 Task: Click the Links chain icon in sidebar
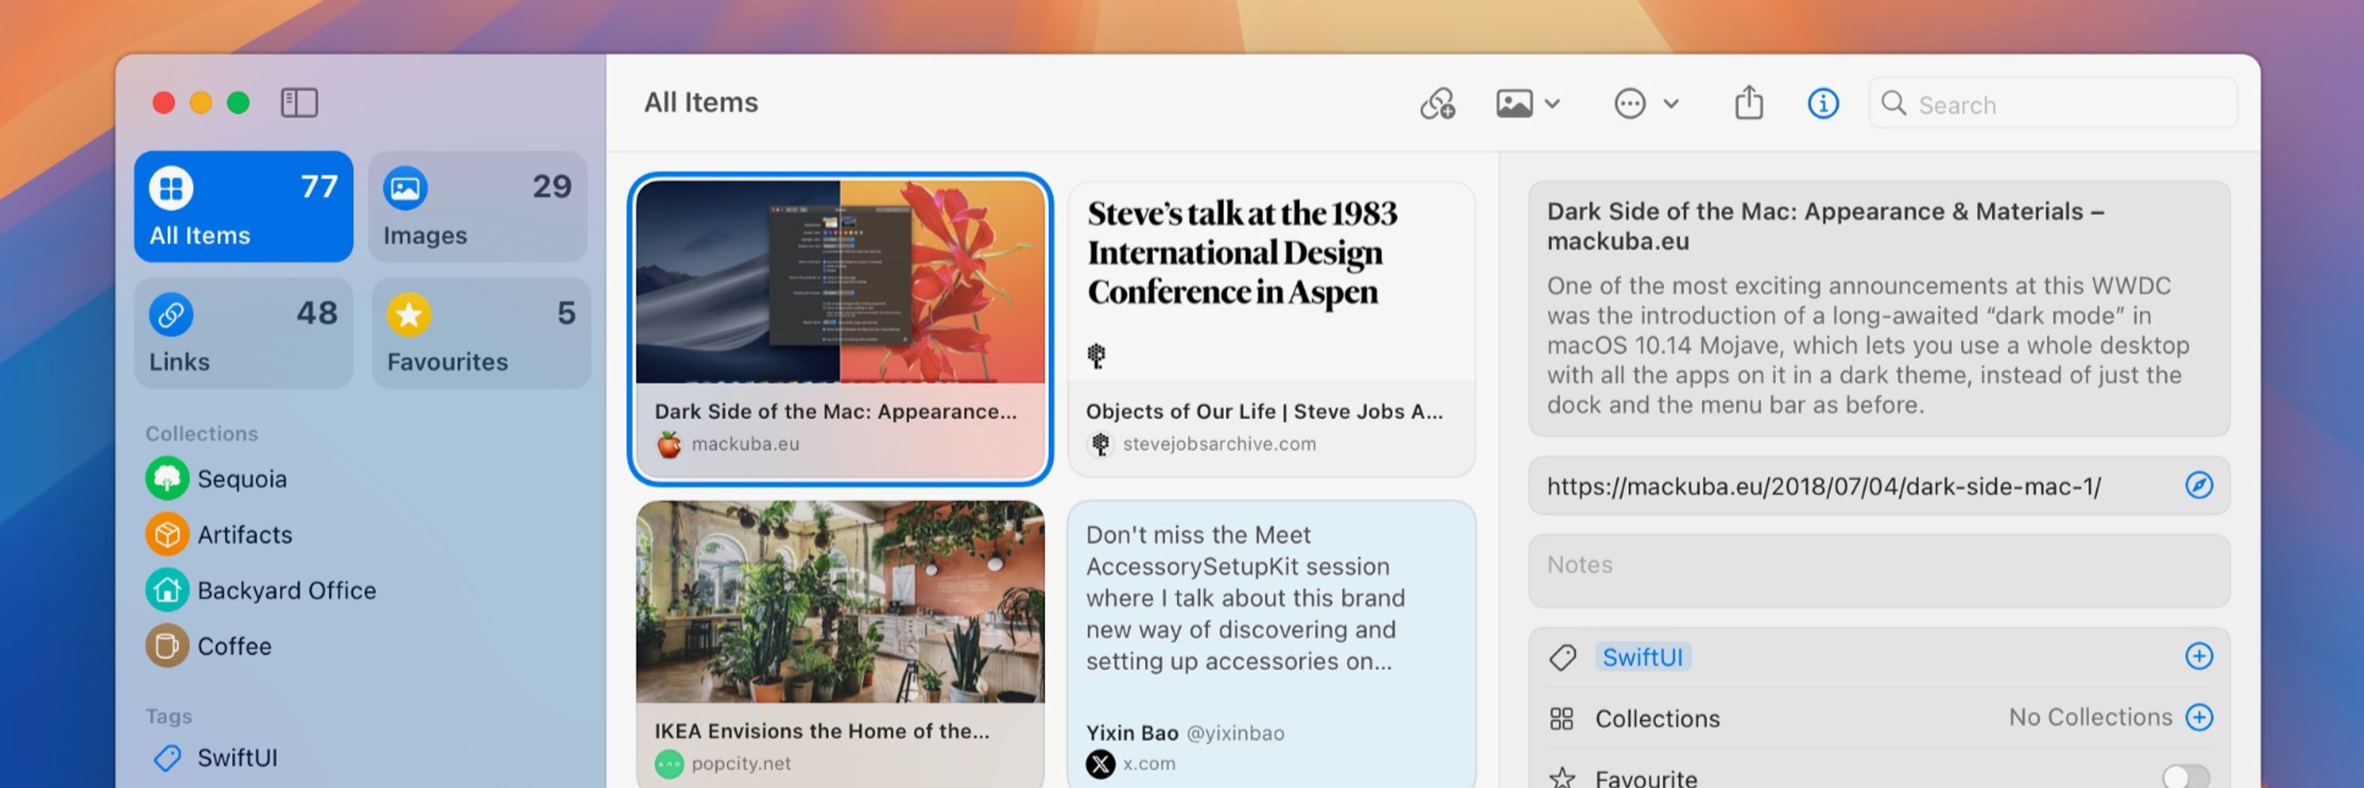click(172, 314)
